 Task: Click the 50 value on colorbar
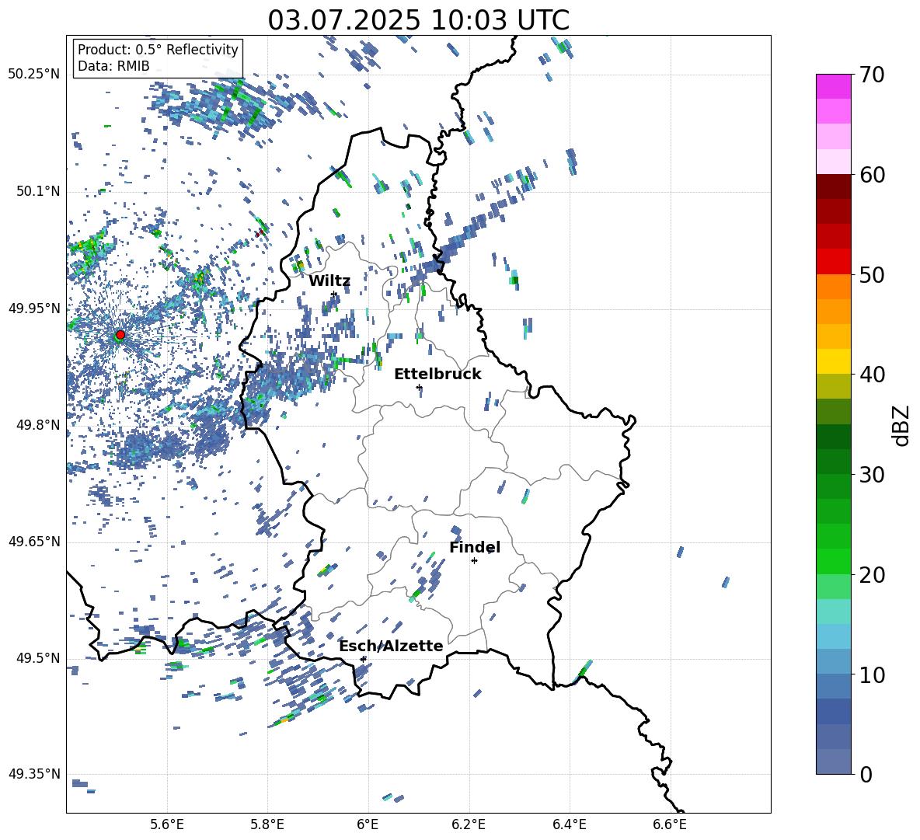point(872,275)
